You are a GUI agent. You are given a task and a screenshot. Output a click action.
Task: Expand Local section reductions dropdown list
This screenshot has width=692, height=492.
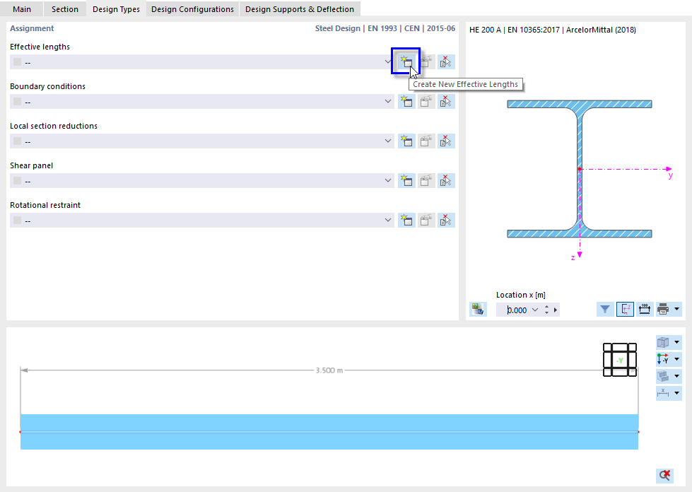pos(388,141)
